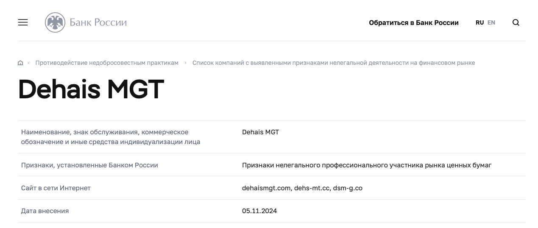The width and height of the screenshot is (538, 228).
Task: Open "Противодействие недобросовестным практикам" breadcrumb
Action: 107,63
